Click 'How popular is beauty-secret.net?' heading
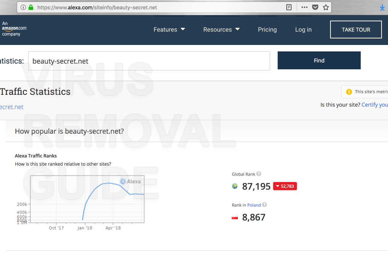Screen dimensions: 388x262 click(69, 131)
